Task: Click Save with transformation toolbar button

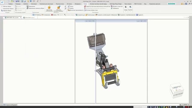Action: click(127, 15)
